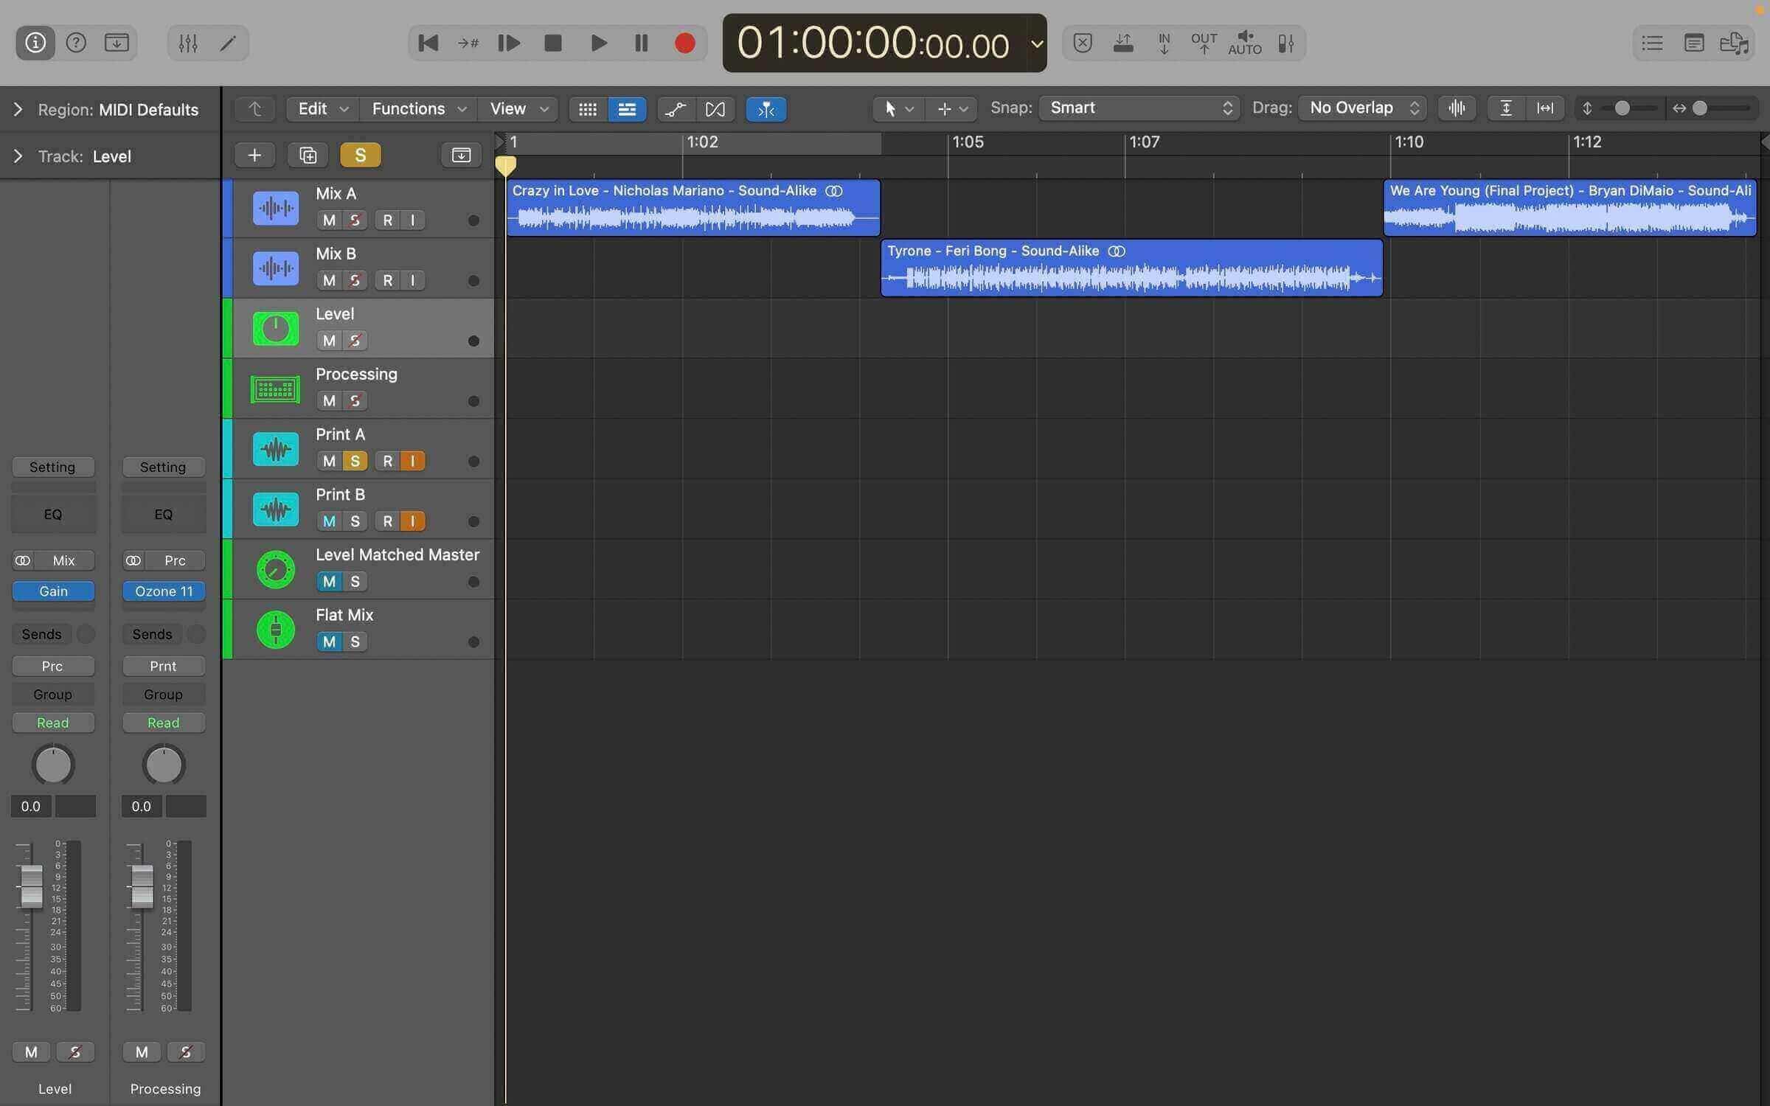Open the Snap Smart dropdown
This screenshot has width=1770, height=1106.
coord(1139,108)
